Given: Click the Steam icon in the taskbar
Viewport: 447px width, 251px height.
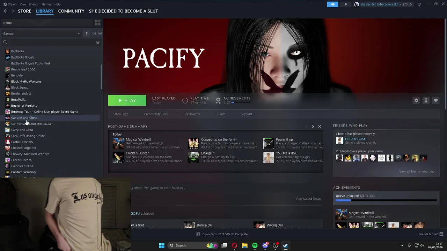Looking at the screenshot, I should 285,245.
